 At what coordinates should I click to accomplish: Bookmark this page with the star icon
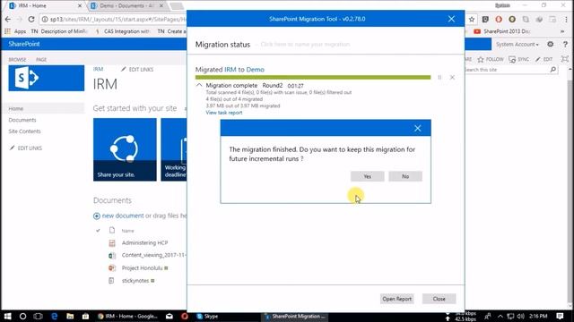(x=472, y=20)
